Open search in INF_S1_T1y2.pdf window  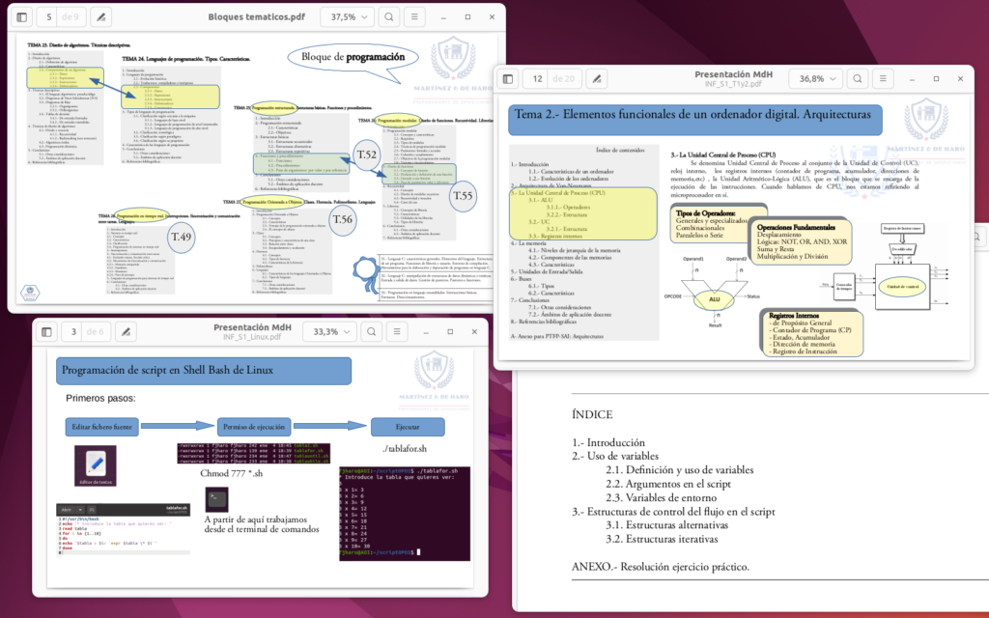[x=858, y=79]
